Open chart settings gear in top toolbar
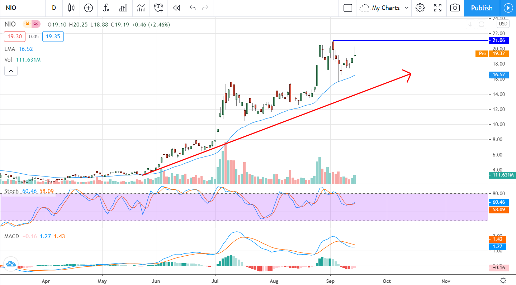 (420, 8)
